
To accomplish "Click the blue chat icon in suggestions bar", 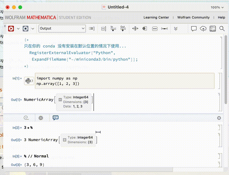I will click(56, 118).
